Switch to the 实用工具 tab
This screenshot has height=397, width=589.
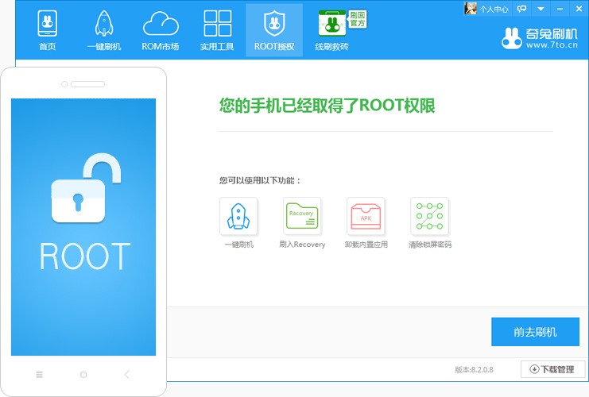click(217, 30)
